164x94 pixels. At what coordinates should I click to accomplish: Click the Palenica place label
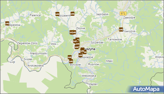coord(35,15)
